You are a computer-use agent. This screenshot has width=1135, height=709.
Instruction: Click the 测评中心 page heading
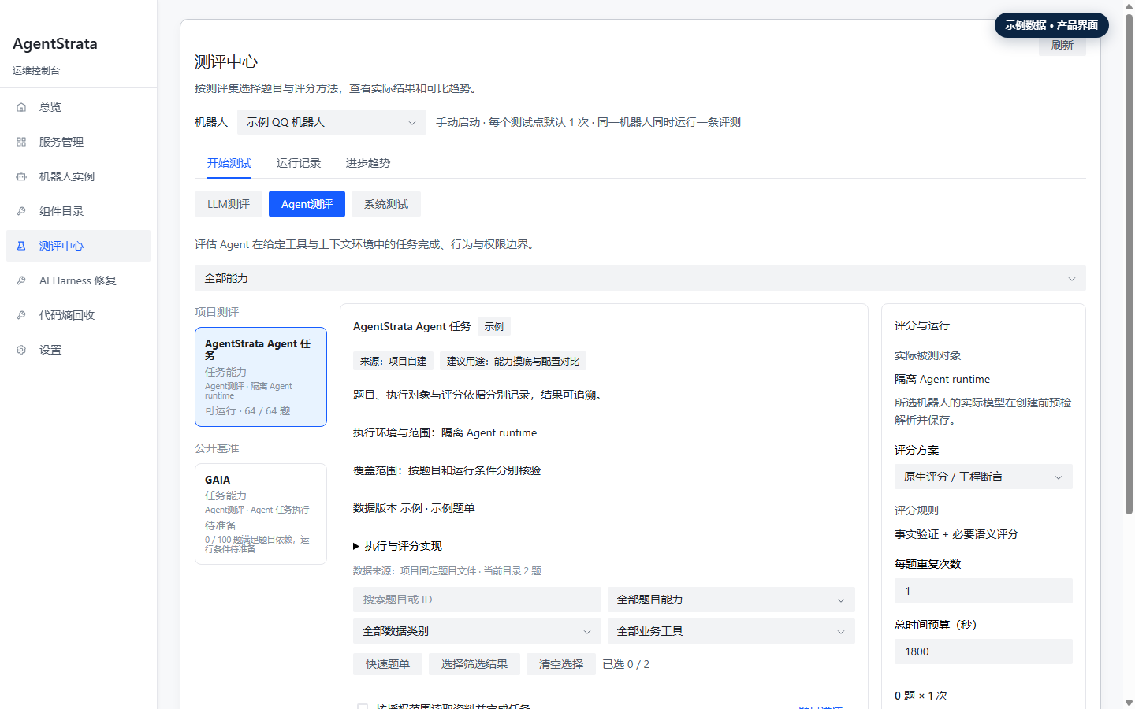226,61
